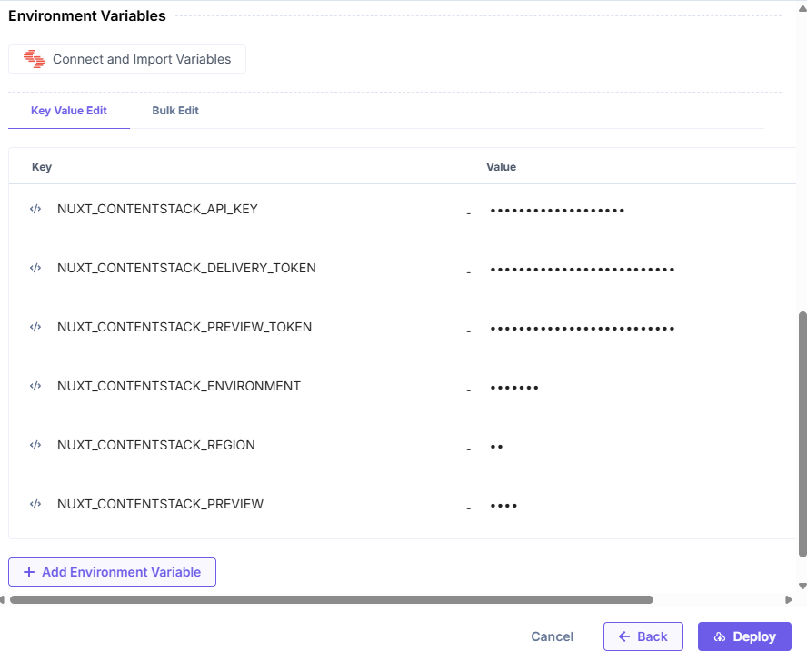Select the NUXT_CONTENTSTACK_PREVIEW_TOKEN key name
Image resolution: width=807 pixels, height=661 pixels.
[184, 327]
